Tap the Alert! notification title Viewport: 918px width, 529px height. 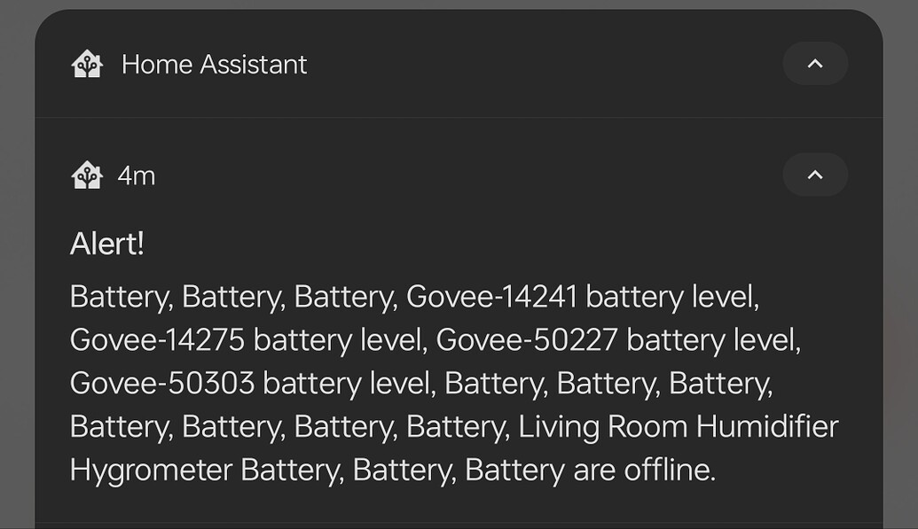106,243
